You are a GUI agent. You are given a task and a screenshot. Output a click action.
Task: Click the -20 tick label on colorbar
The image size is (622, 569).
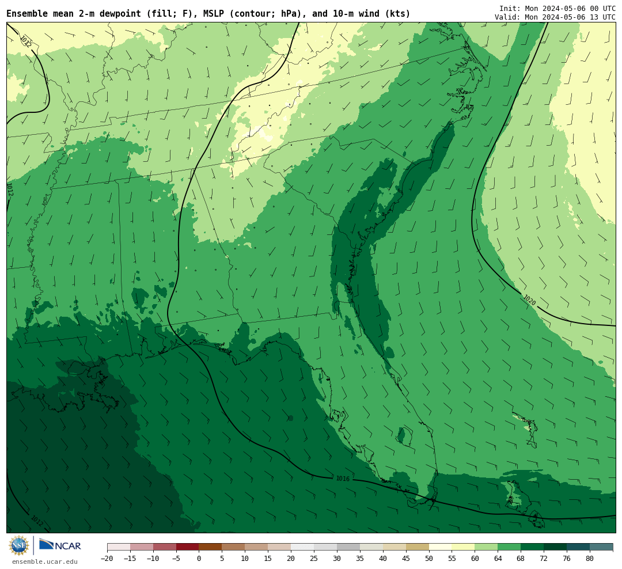[107, 559]
